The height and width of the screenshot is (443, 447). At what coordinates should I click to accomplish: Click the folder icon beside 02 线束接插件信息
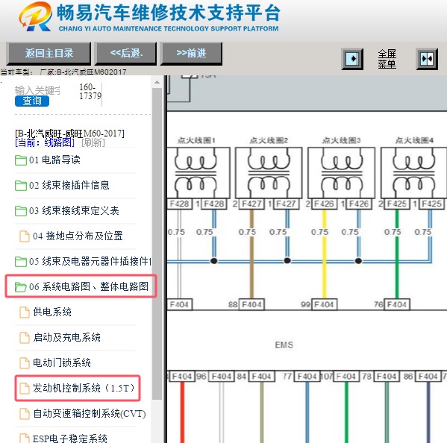(21, 186)
